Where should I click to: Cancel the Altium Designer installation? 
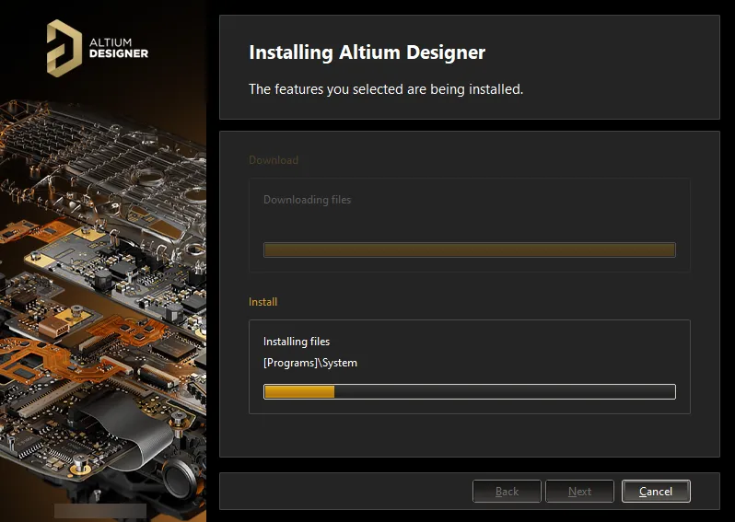pos(656,491)
